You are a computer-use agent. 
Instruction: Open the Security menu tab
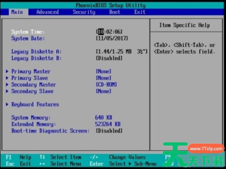pos(84,12)
